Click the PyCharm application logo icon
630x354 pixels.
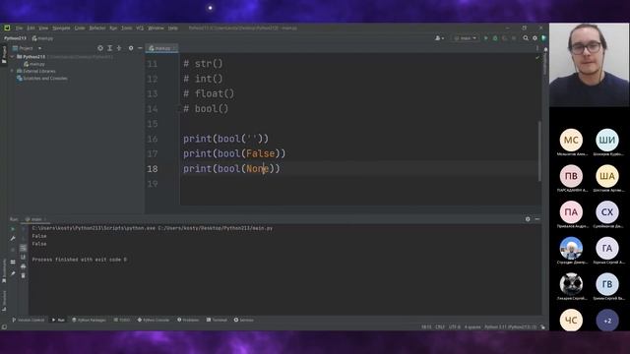coord(7,28)
